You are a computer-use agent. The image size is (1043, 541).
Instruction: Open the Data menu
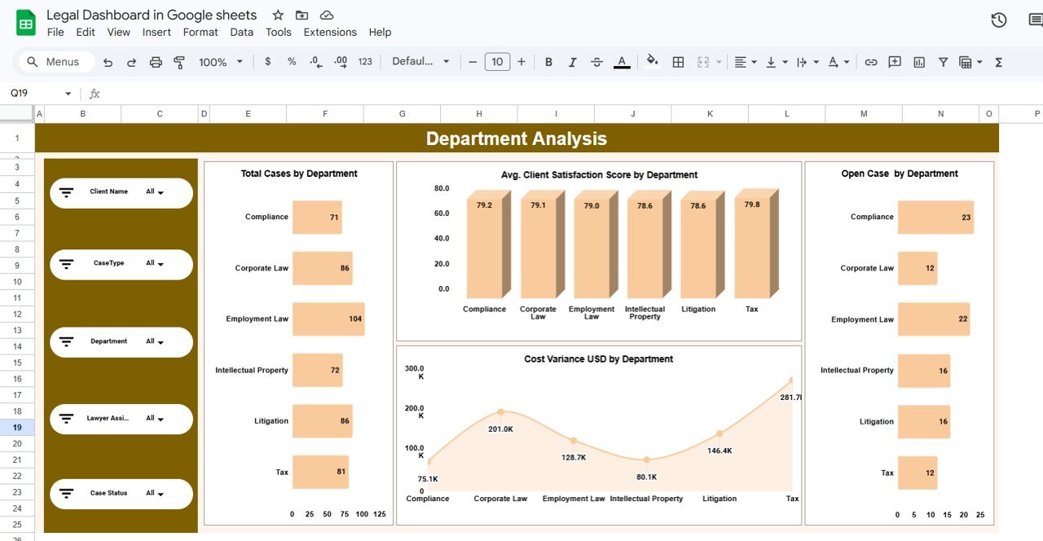pos(241,32)
